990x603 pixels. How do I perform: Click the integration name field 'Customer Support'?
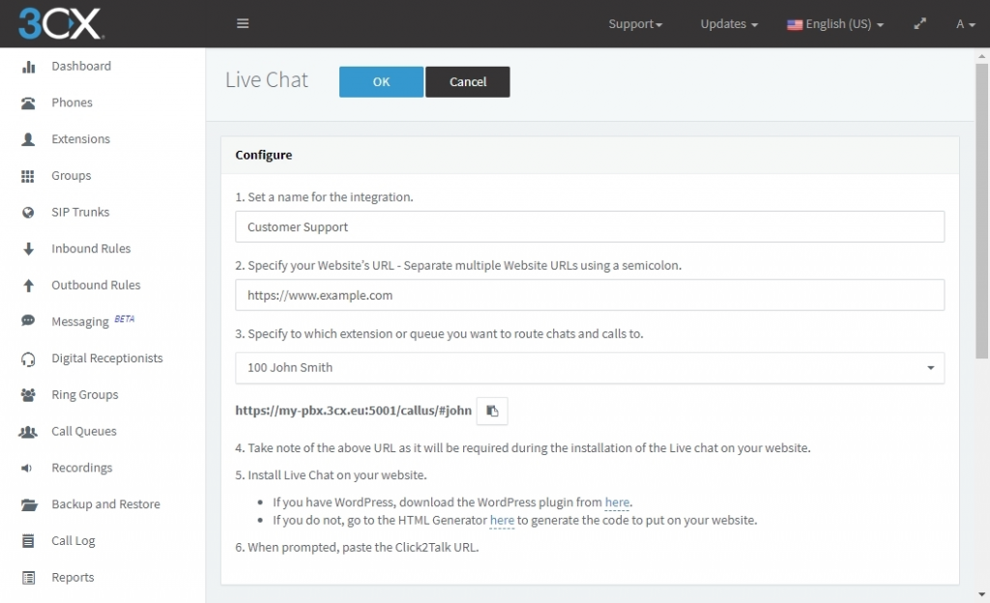click(x=590, y=227)
